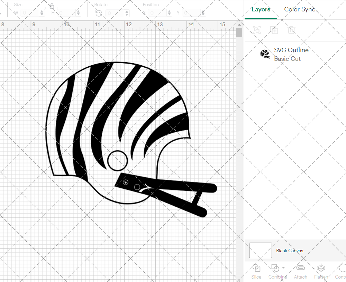Click the Flatten icon
Screen dimensions: 346x282
(x=321, y=268)
